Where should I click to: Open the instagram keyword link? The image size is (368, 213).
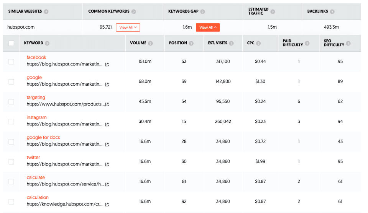pos(37,117)
